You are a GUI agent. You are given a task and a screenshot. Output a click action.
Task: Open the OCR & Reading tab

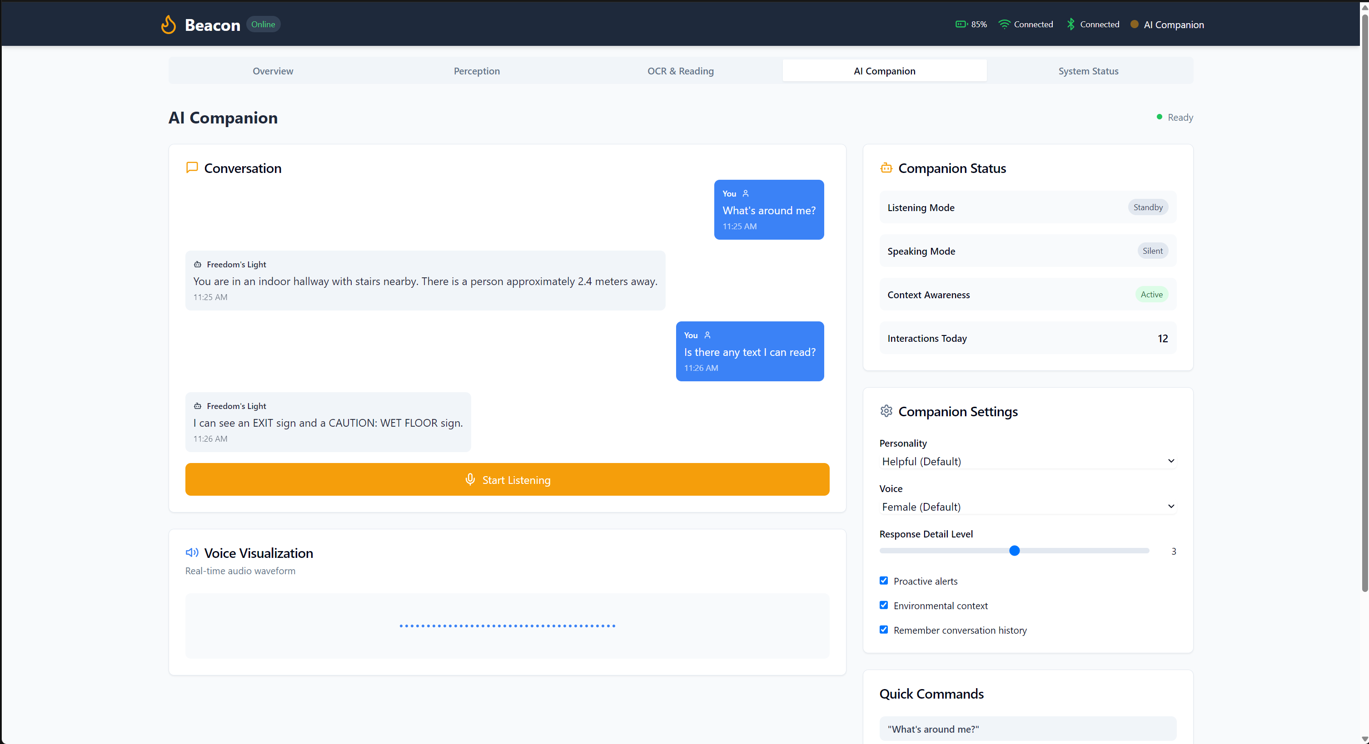680,71
